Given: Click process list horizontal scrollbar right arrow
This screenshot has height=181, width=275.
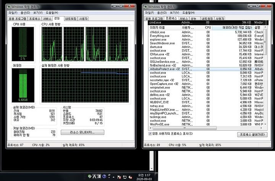Looking at the screenshot, I should (x=261, y=128).
